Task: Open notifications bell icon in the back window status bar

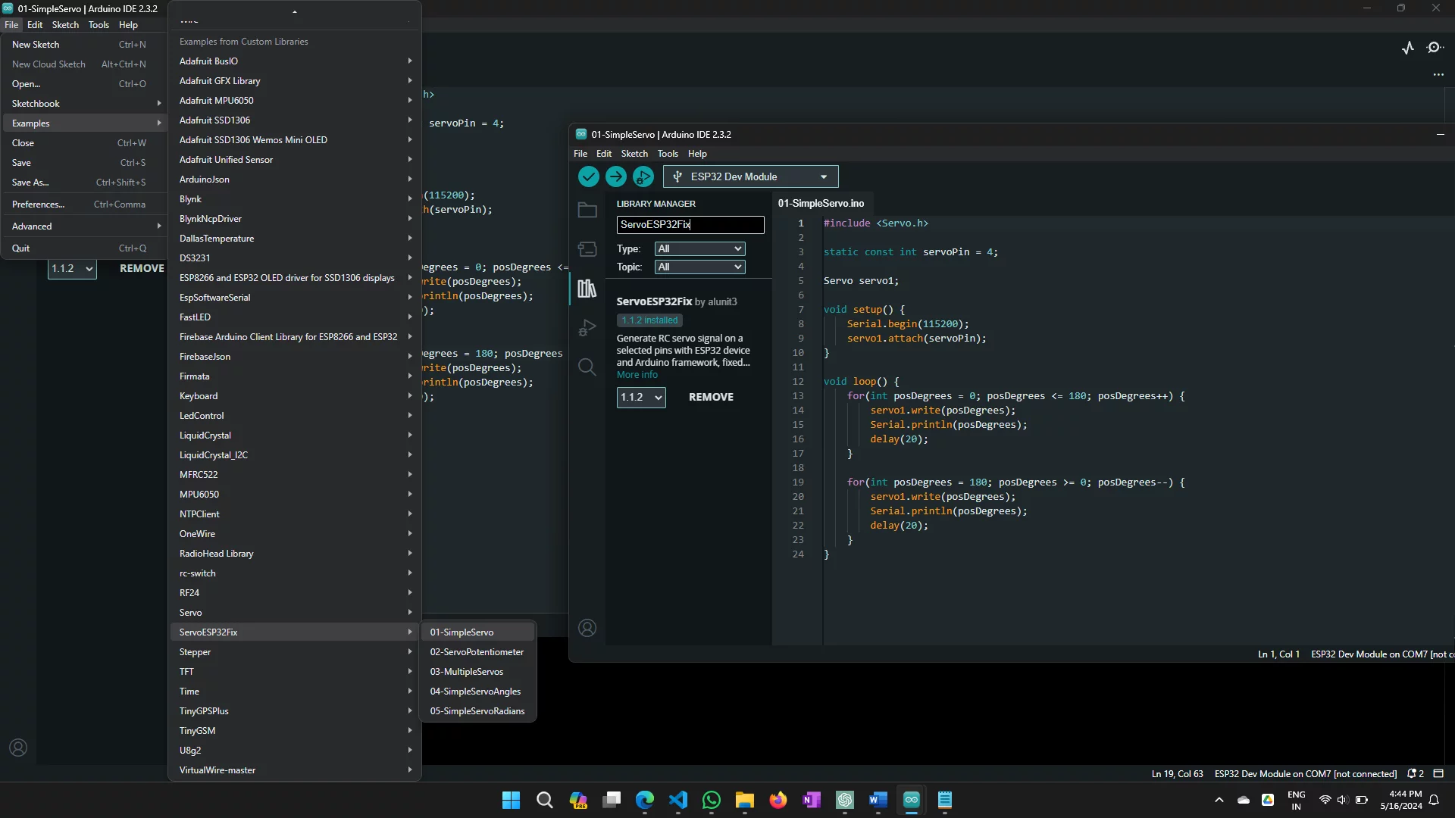Action: pyautogui.click(x=1415, y=773)
